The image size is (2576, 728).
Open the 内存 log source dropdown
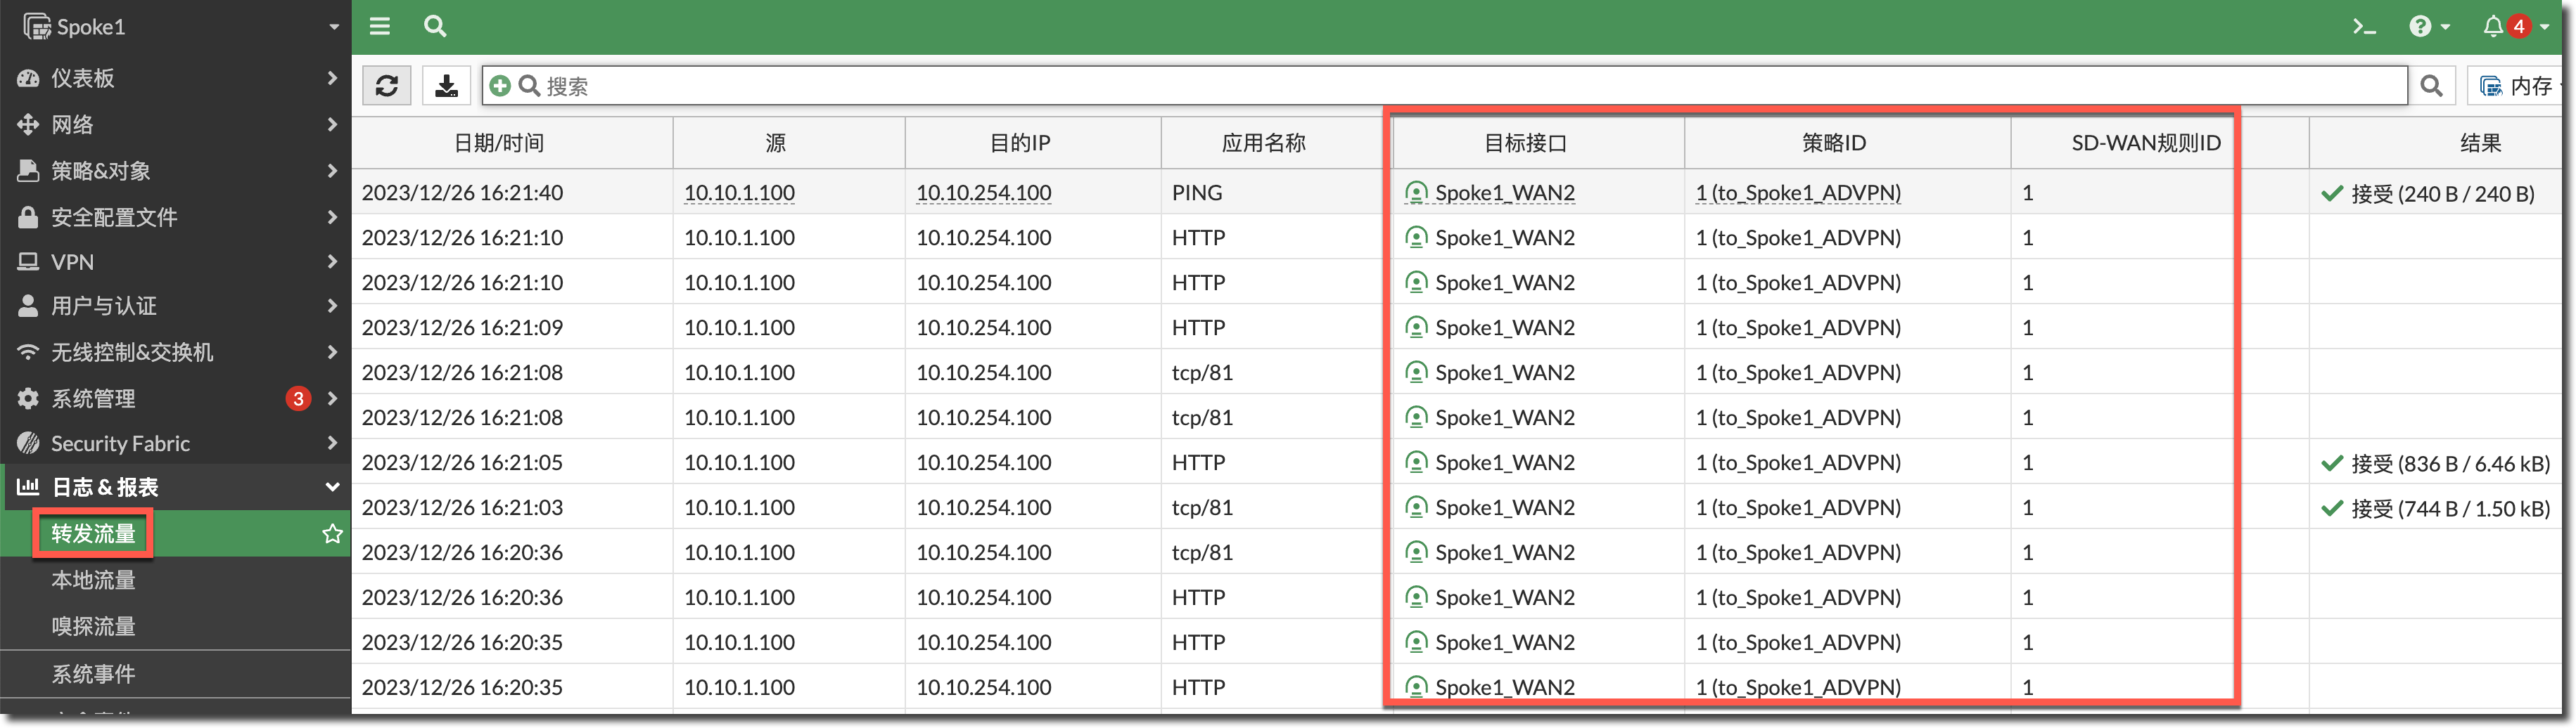pos(2517,86)
